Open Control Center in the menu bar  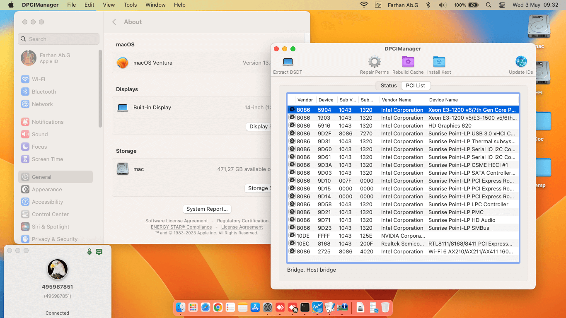click(x=502, y=5)
